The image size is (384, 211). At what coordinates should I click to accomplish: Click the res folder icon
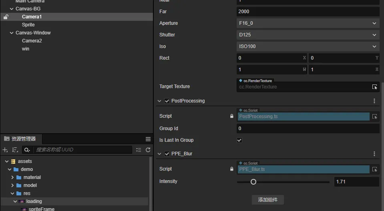(x=19, y=194)
